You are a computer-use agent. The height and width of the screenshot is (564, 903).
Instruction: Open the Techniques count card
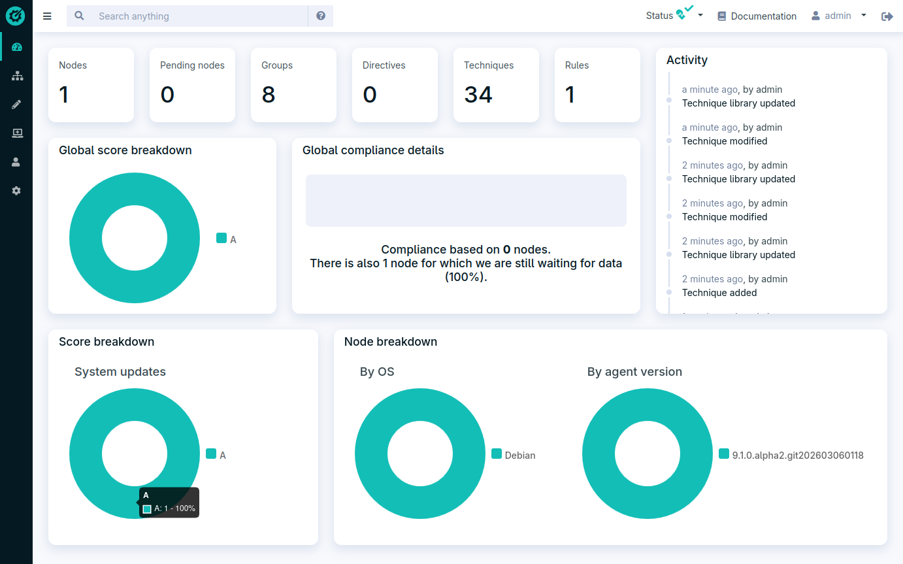[496, 85]
